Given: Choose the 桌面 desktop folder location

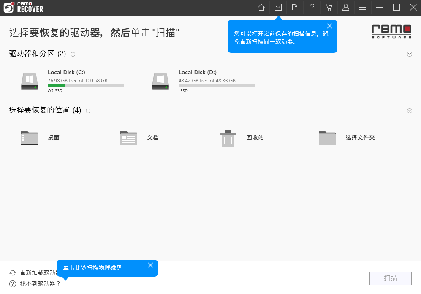Looking at the screenshot, I should click(40, 138).
